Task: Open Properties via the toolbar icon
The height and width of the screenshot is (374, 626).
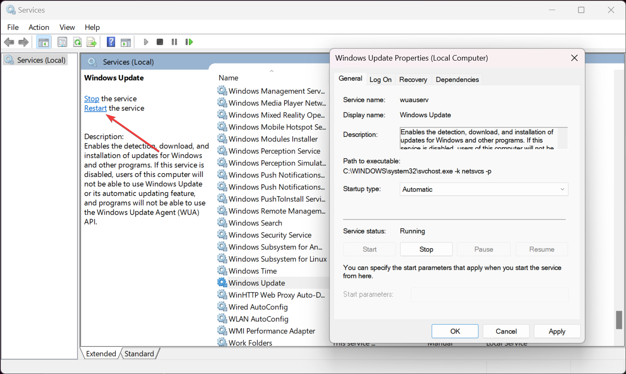Action: (62, 42)
